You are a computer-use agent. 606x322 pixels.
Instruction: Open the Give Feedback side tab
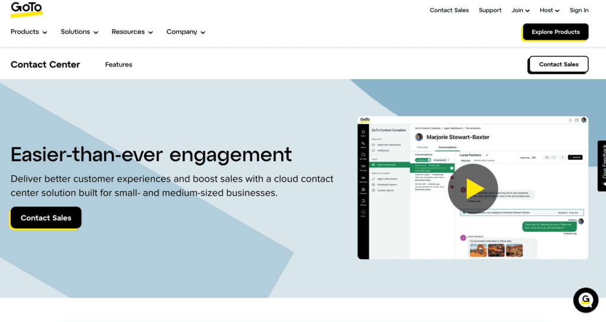pos(602,166)
